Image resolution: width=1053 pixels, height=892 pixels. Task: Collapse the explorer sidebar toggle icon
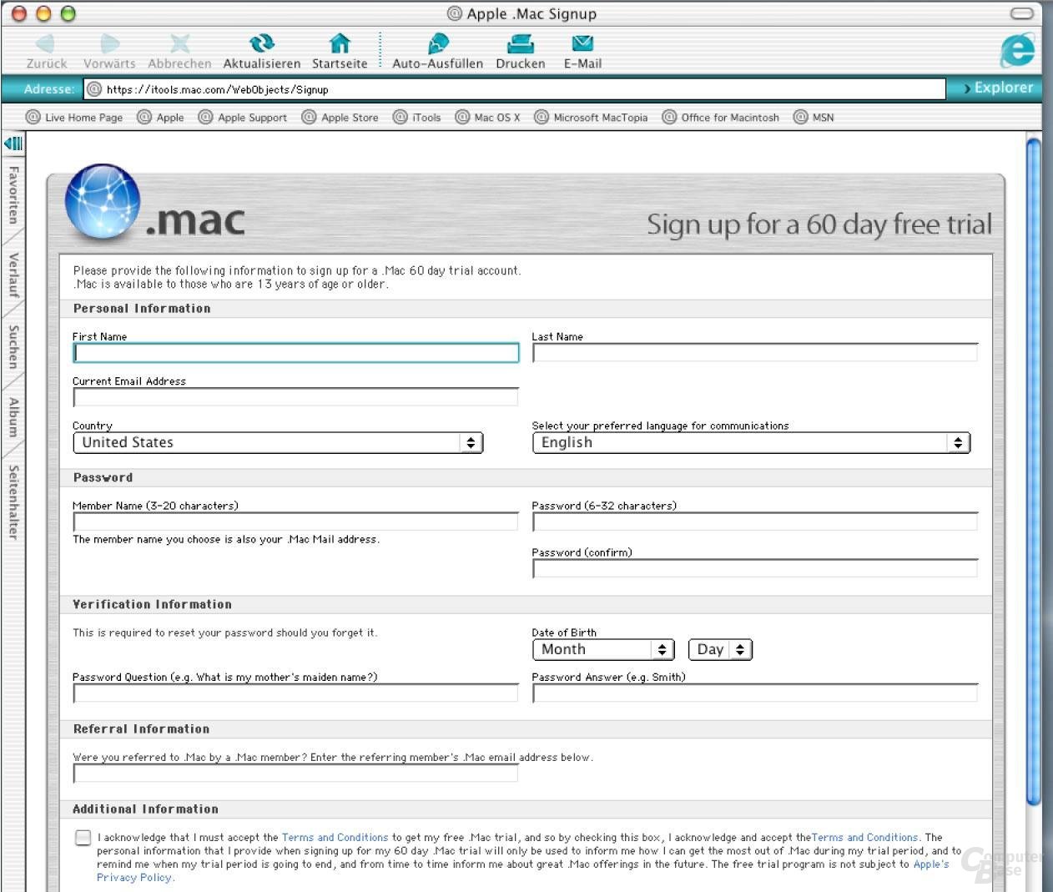[13, 143]
